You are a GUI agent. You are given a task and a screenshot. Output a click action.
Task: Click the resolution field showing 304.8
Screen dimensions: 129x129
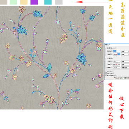(x=116, y=68)
